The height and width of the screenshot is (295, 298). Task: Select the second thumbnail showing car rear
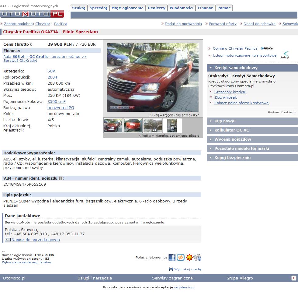(133, 125)
